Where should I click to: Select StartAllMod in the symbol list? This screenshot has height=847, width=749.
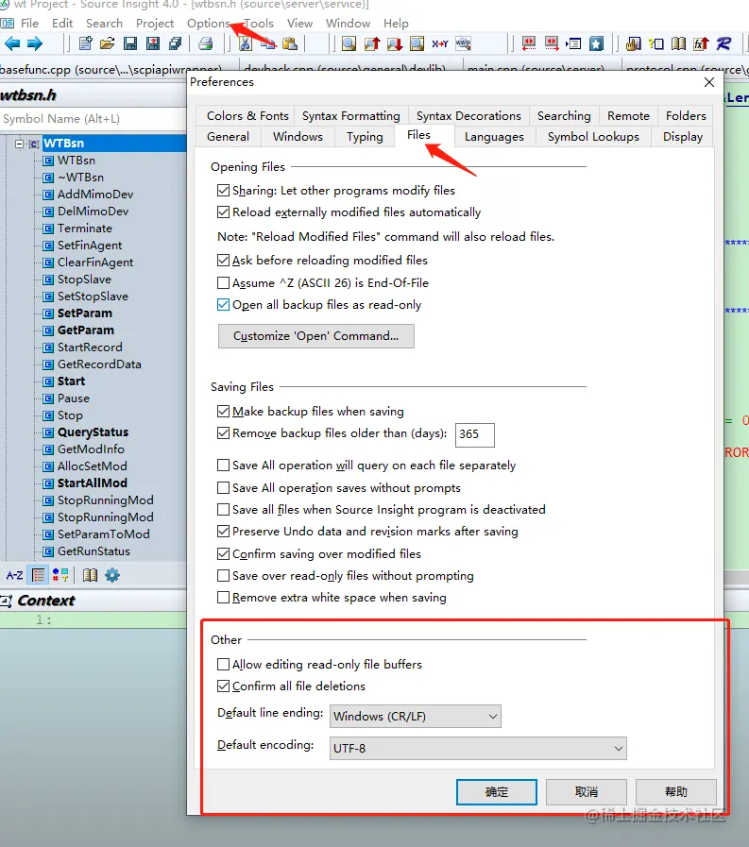point(93,483)
